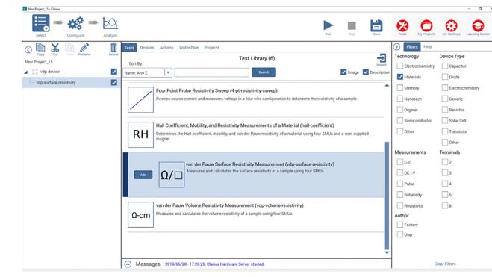Save the project with the disk icon
Viewport: 492px width, 277px height.
[376, 25]
